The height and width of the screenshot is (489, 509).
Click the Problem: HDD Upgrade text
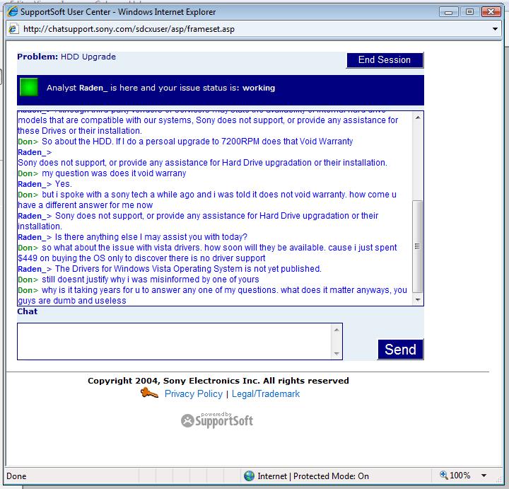coord(66,57)
